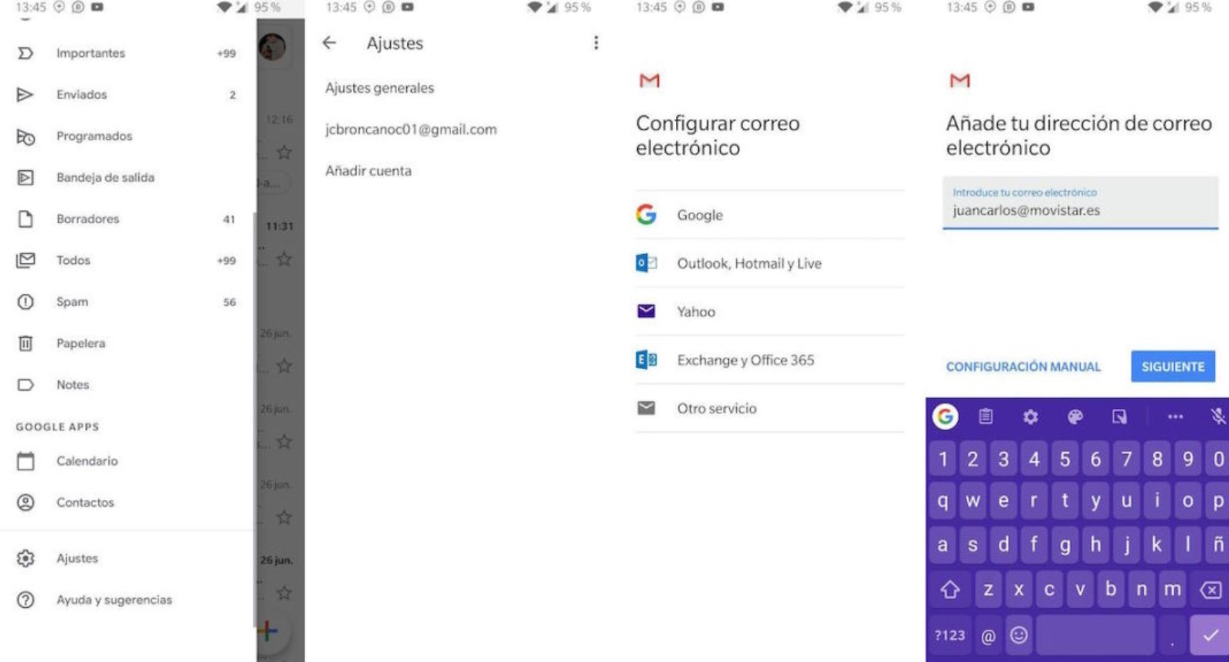1229x662 pixels.
Task: Tap the Spam warning icon
Action: (x=25, y=302)
